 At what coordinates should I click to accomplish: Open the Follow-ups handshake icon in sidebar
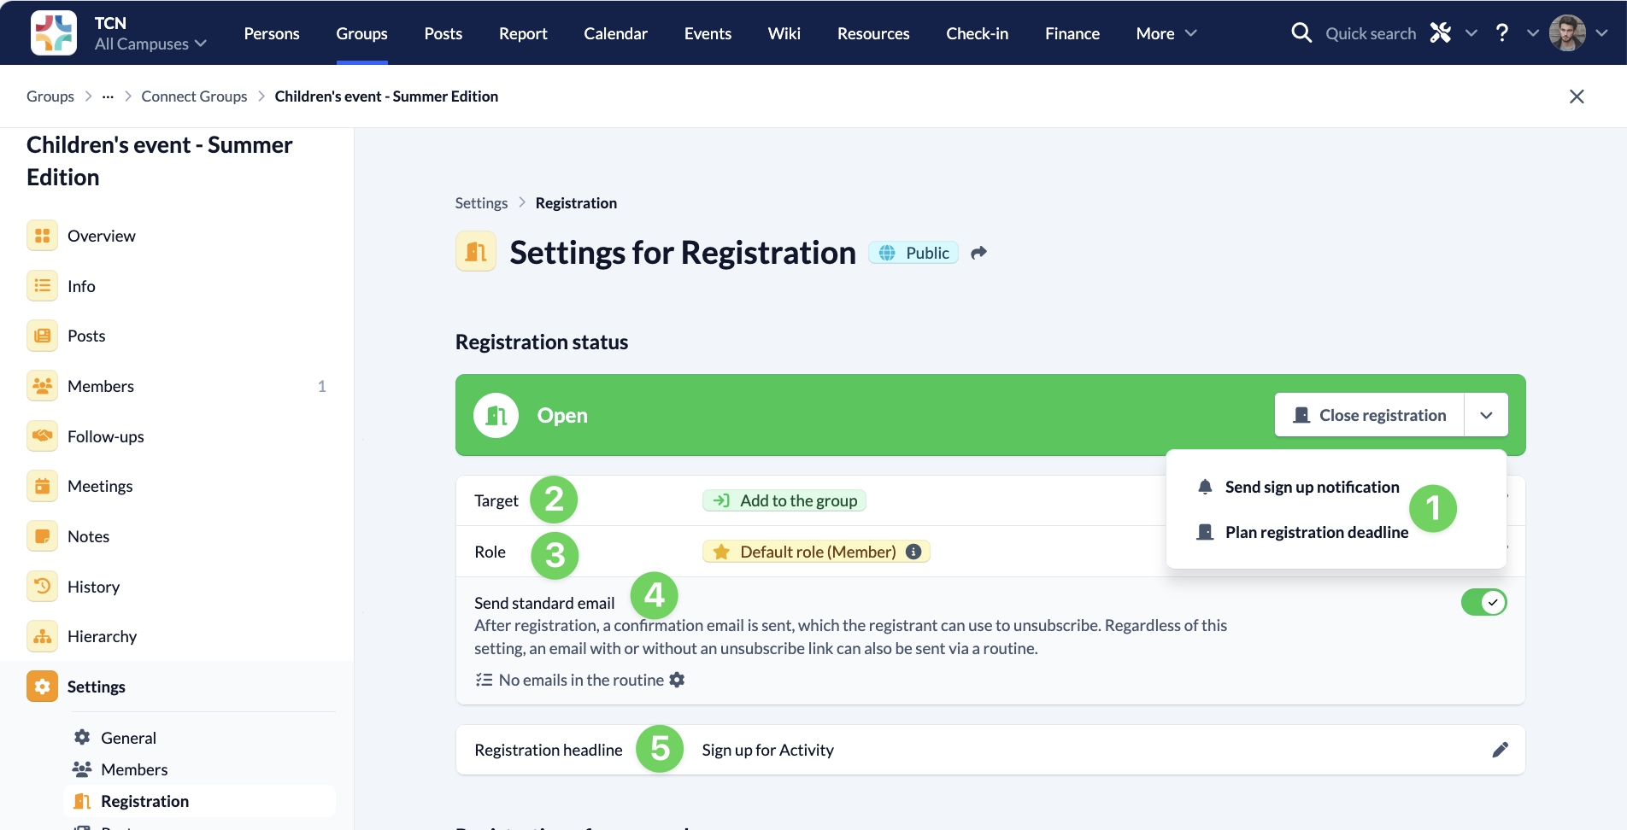click(x=42, y=436)
